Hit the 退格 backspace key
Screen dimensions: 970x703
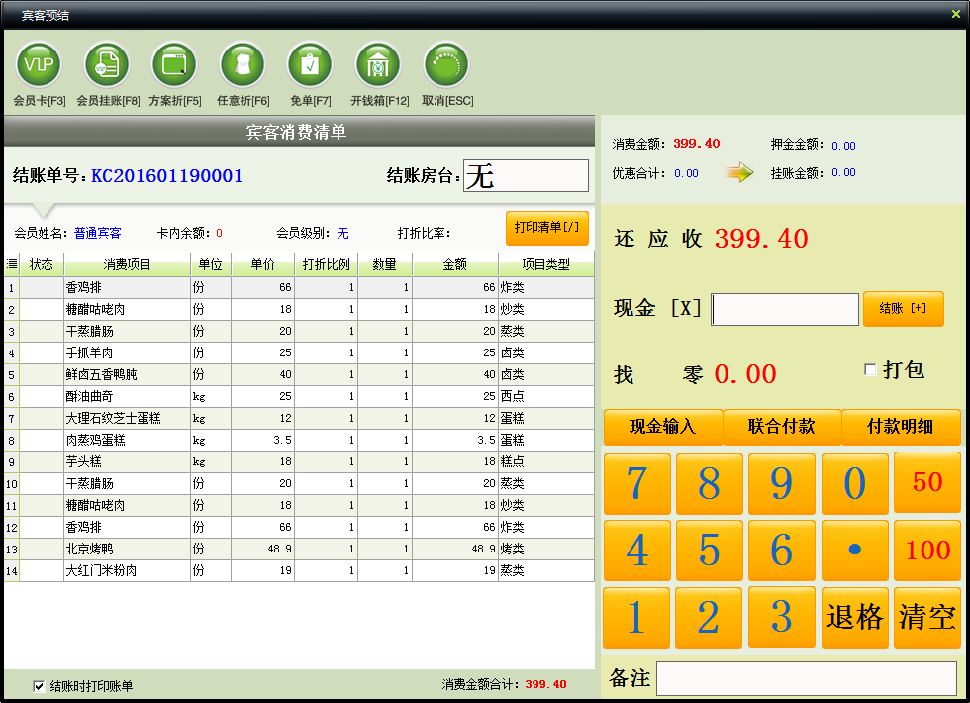pos(854,618)
